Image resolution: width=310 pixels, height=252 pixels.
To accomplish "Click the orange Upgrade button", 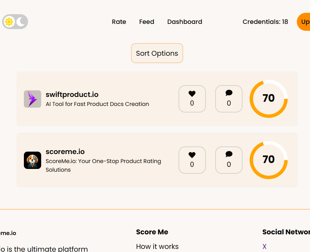I will click(x=304, y=22).
